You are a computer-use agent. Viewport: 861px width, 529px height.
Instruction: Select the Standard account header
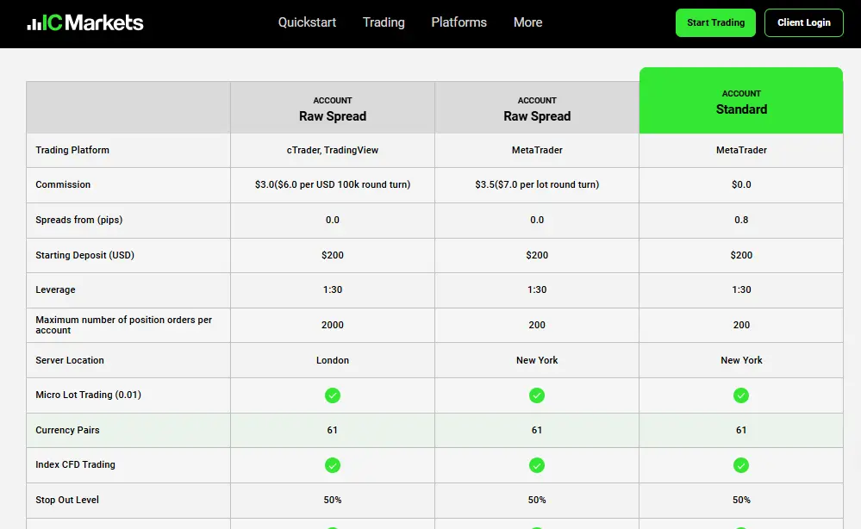coord(741,101)
